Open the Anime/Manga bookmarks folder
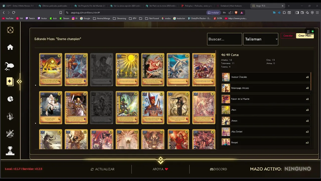This screenshot has width=321, height=181. click(102, 18)
